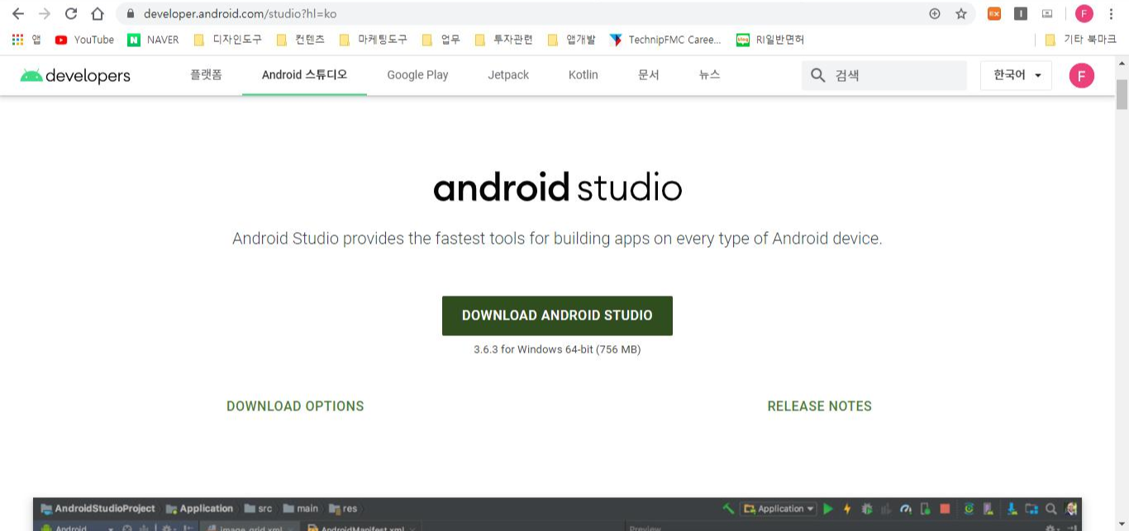Open the 뉴스 tab
Viewport: 1129px width, 531px height.
(709, 74)
